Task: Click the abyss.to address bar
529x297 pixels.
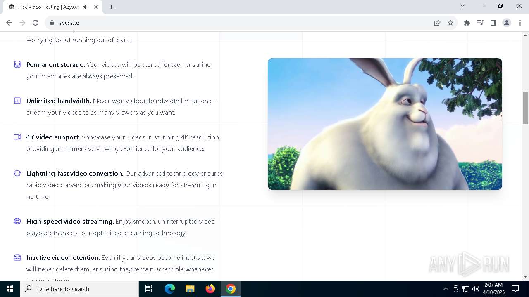Action: (240, 23)
